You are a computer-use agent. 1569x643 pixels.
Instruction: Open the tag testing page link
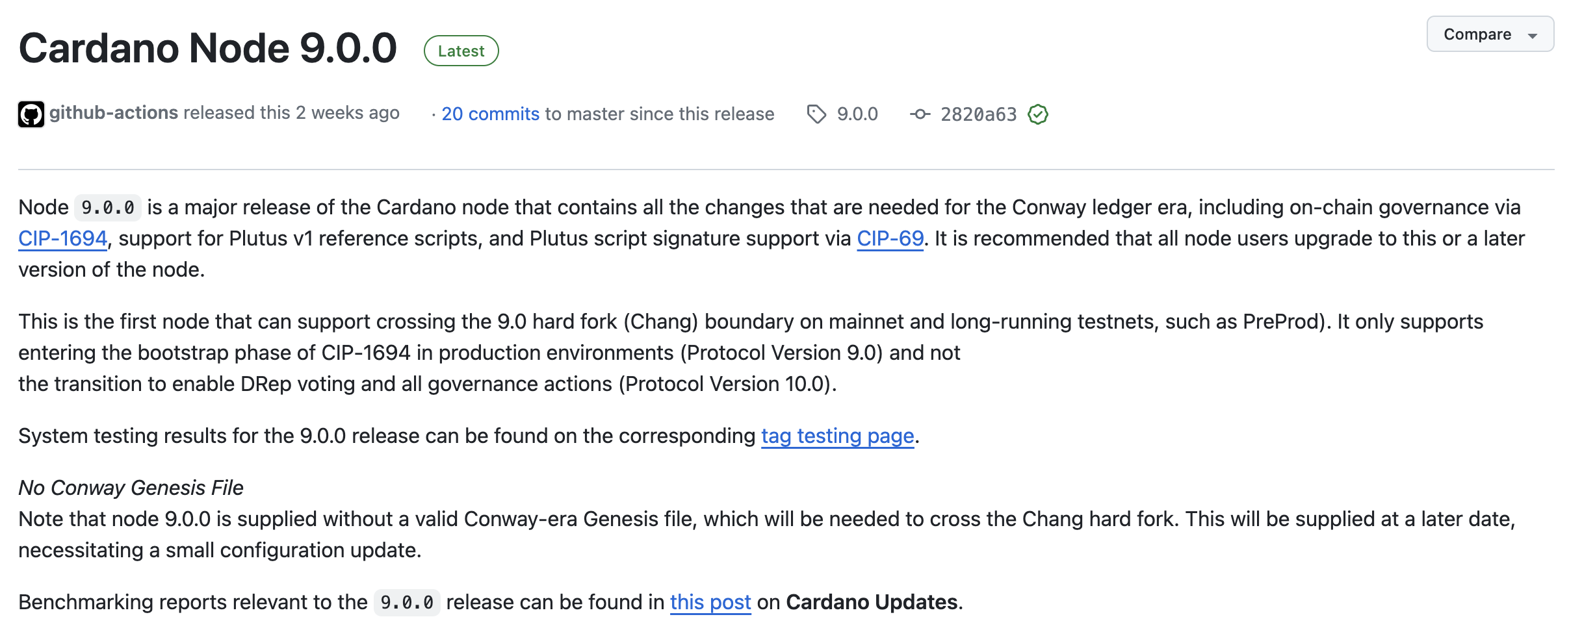[836, 436]
